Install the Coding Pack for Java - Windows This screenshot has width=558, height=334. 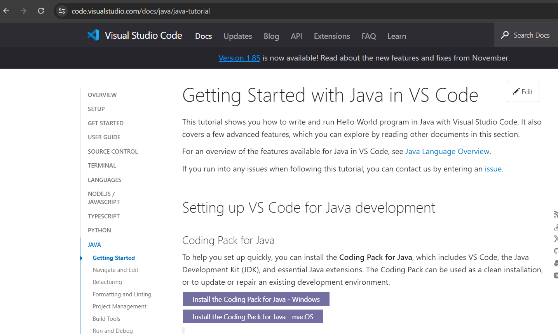click(256, 299)
